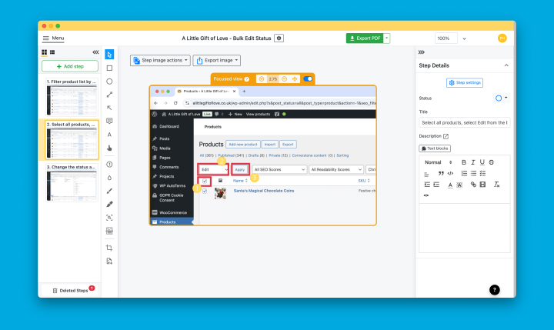This screenshot has width=554, height=330.
Task: Toggle bullet list in description editor
Action: click(x=473, y=174)
